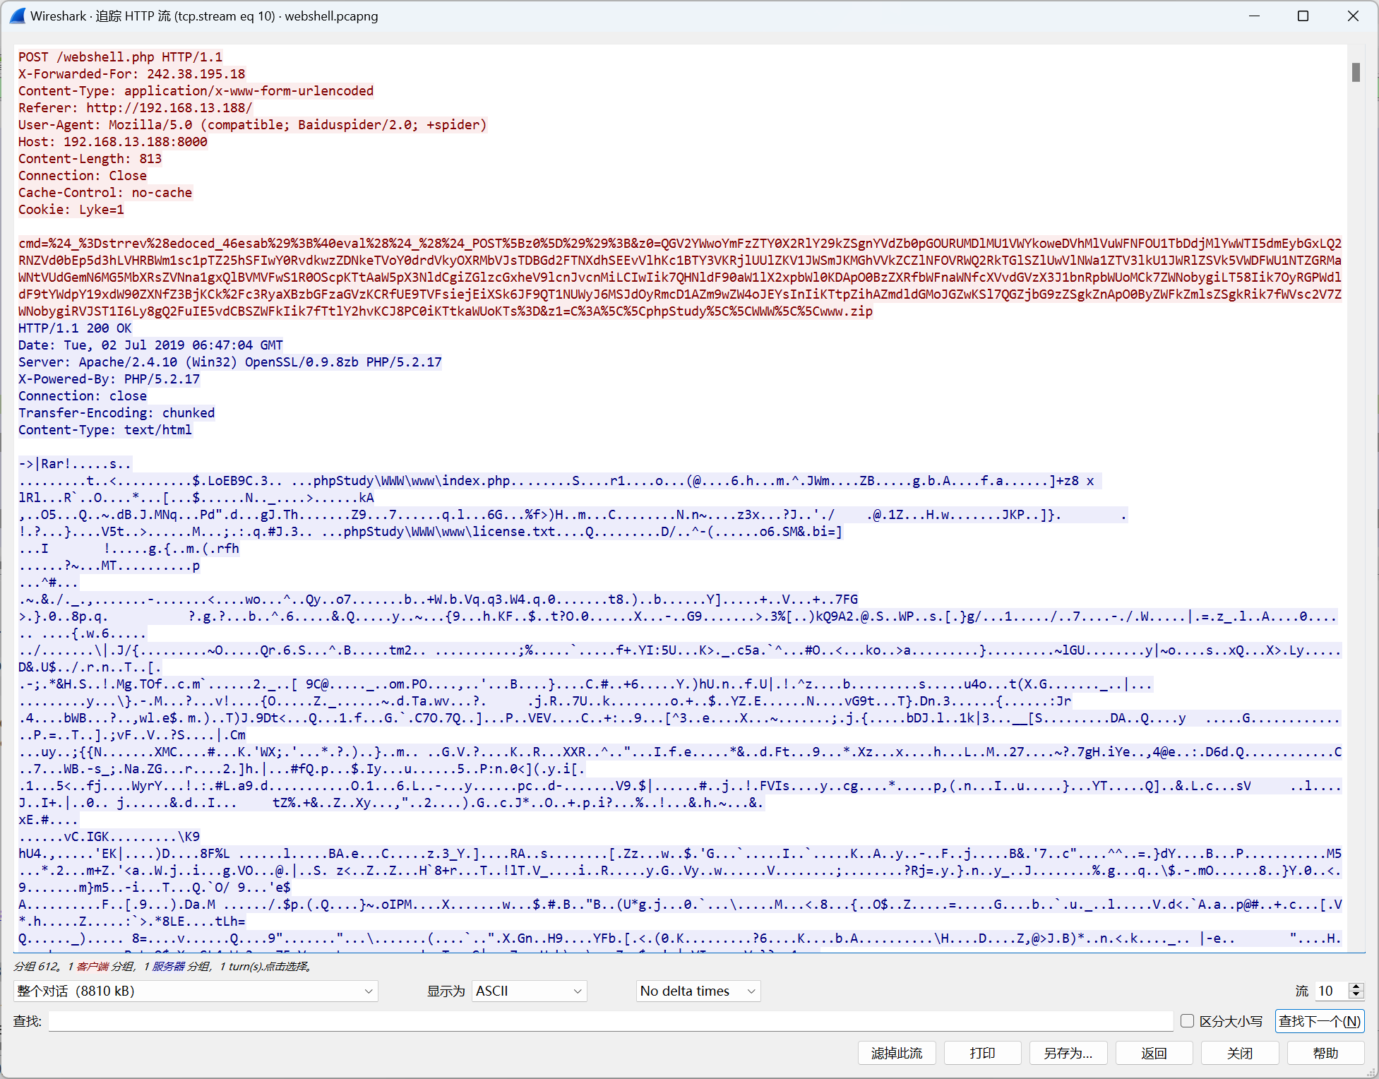Click the 'POST /webshell.php HTTP/1.1' request line
Screen dimensions: 1379x1079
point(120,57)
